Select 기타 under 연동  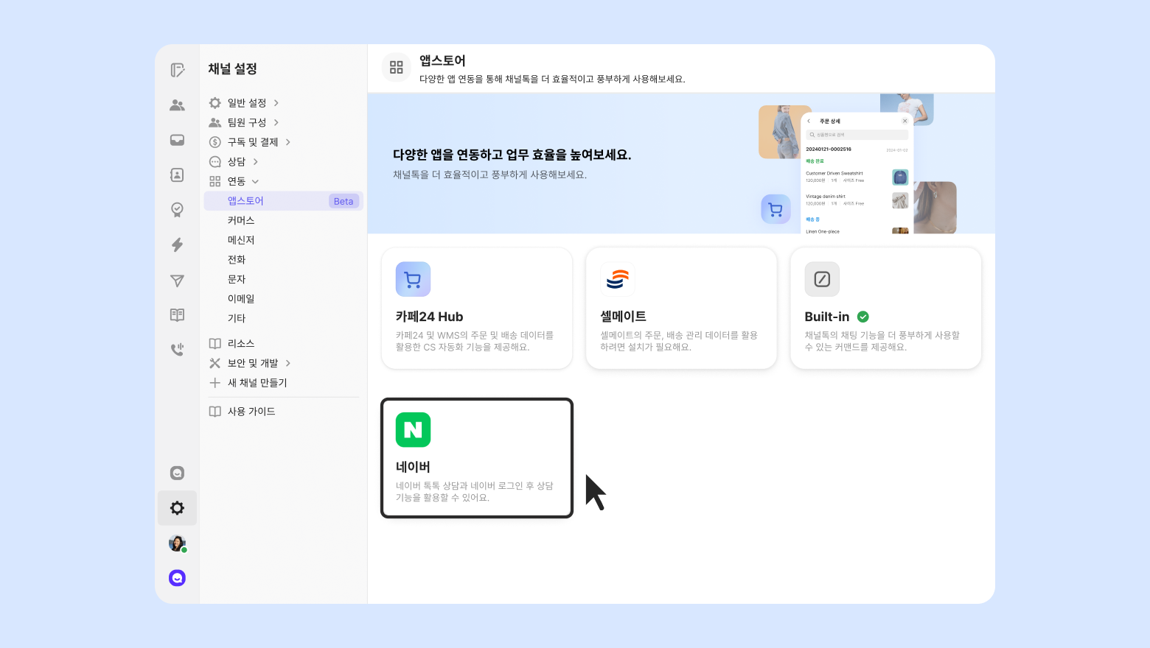(237, 318)
